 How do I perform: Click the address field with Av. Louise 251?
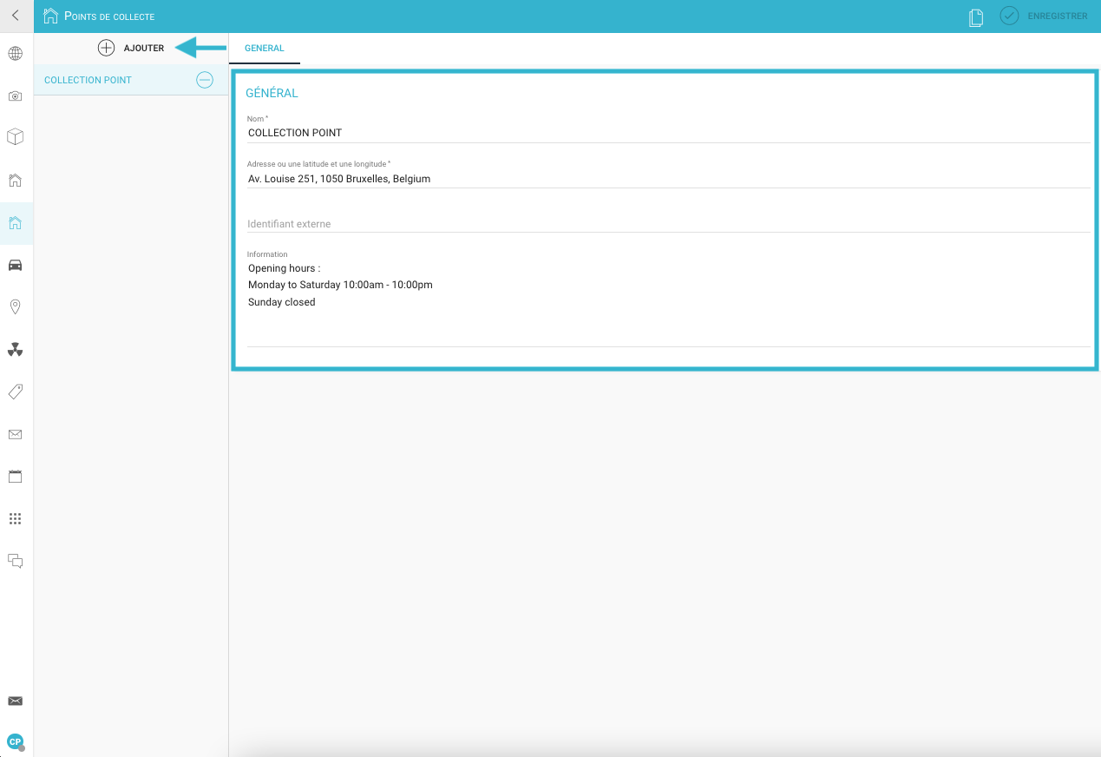668,179
